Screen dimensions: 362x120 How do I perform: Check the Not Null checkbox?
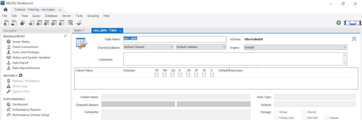point(304,118)
